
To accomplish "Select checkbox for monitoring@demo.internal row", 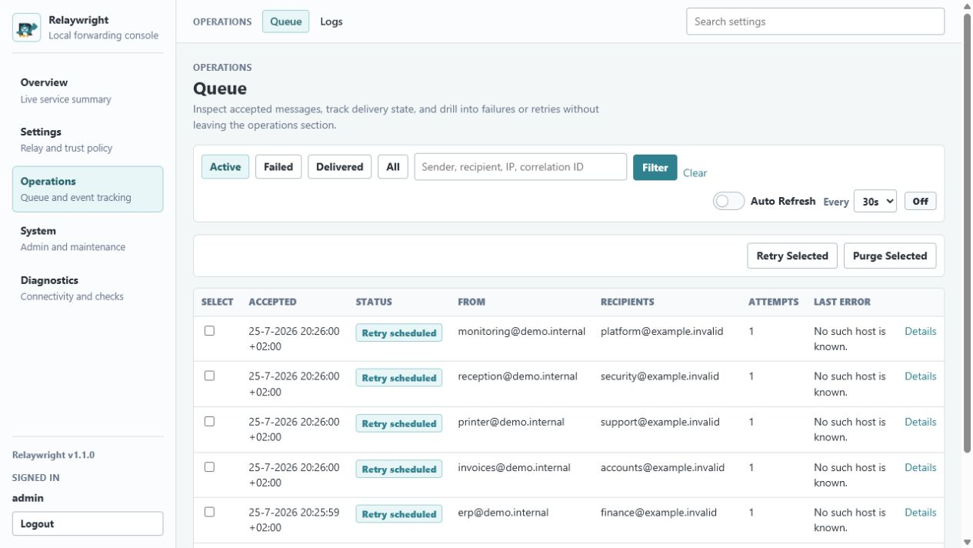I will pos(209,331).
